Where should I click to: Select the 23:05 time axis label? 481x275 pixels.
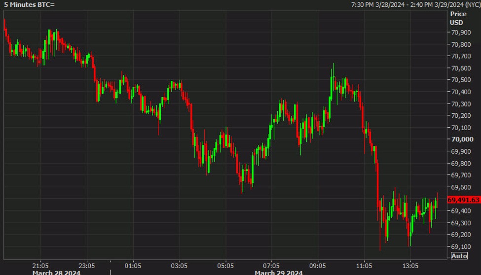[x=87, y=265]
